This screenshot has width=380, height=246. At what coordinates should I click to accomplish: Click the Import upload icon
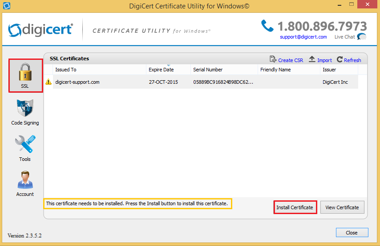[312, 60]
